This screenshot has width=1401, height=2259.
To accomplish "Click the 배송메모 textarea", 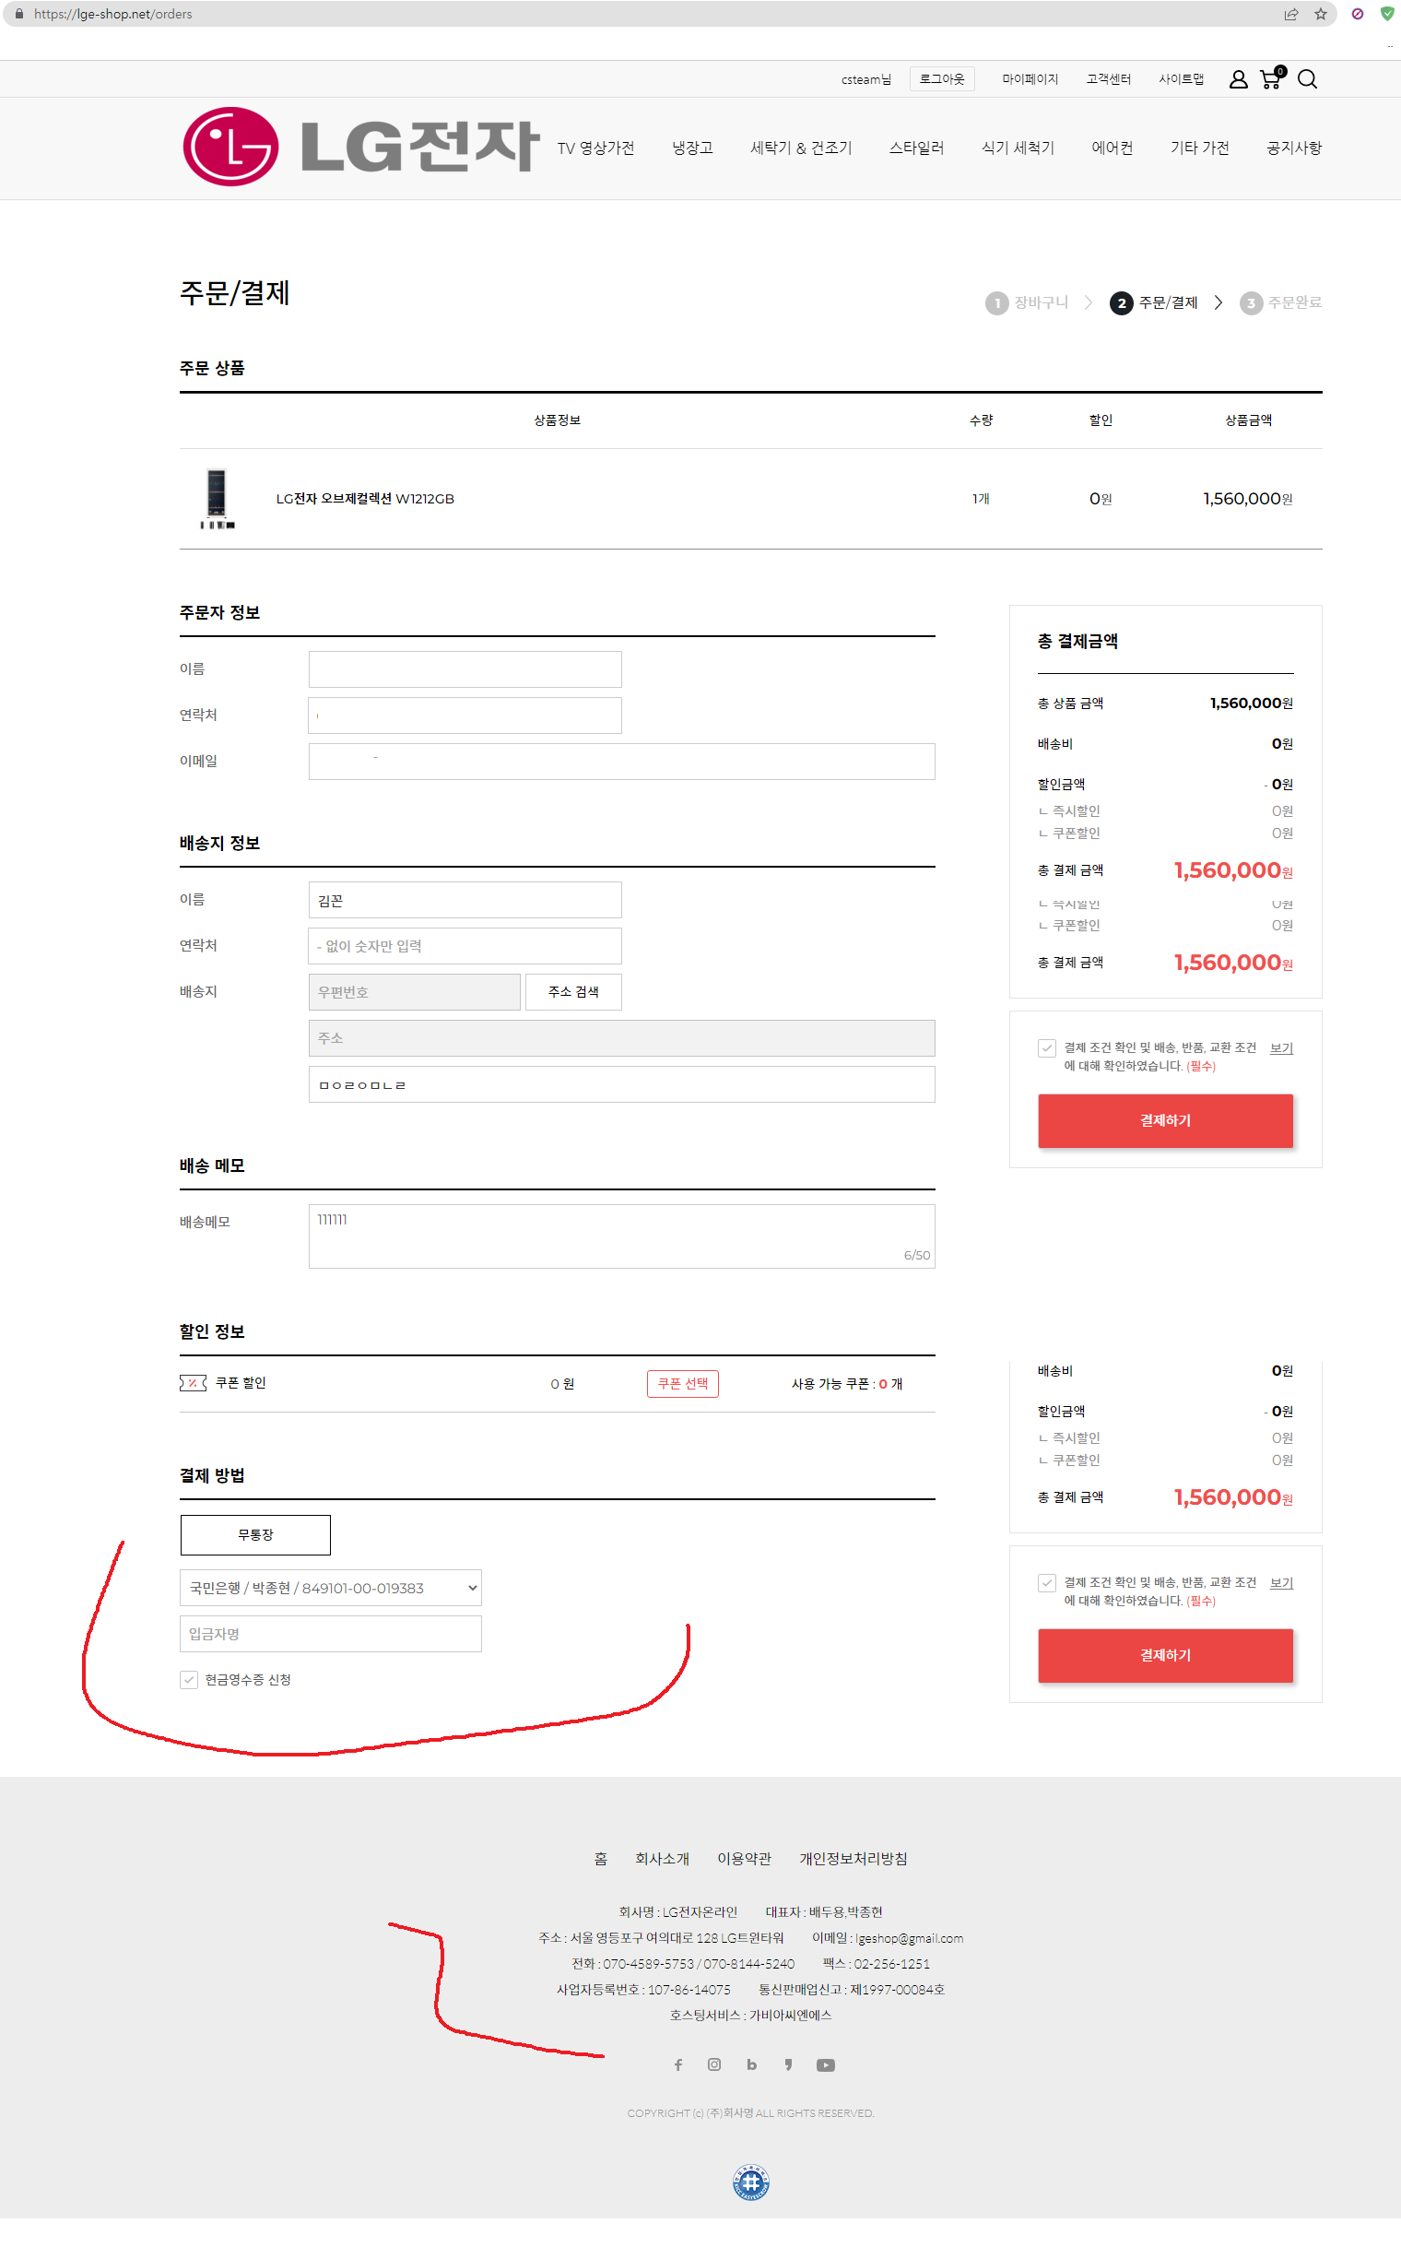I will pos(622,1236).
